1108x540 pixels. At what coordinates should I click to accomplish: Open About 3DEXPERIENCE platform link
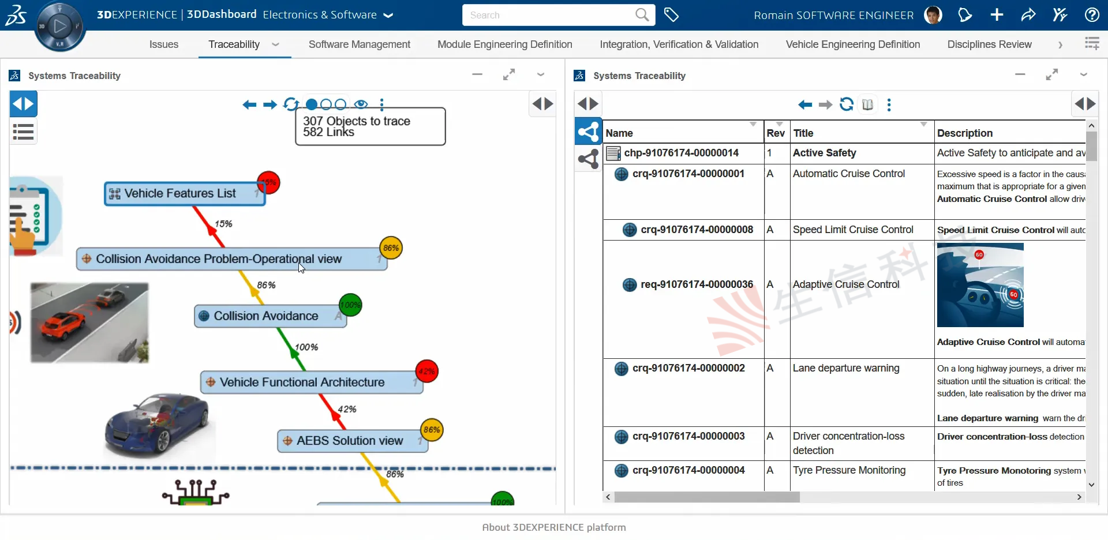[x=554, y=527]
